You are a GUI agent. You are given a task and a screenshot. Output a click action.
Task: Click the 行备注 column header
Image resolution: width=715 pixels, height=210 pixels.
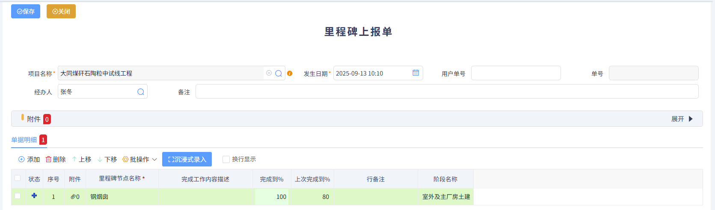point(376,179)
